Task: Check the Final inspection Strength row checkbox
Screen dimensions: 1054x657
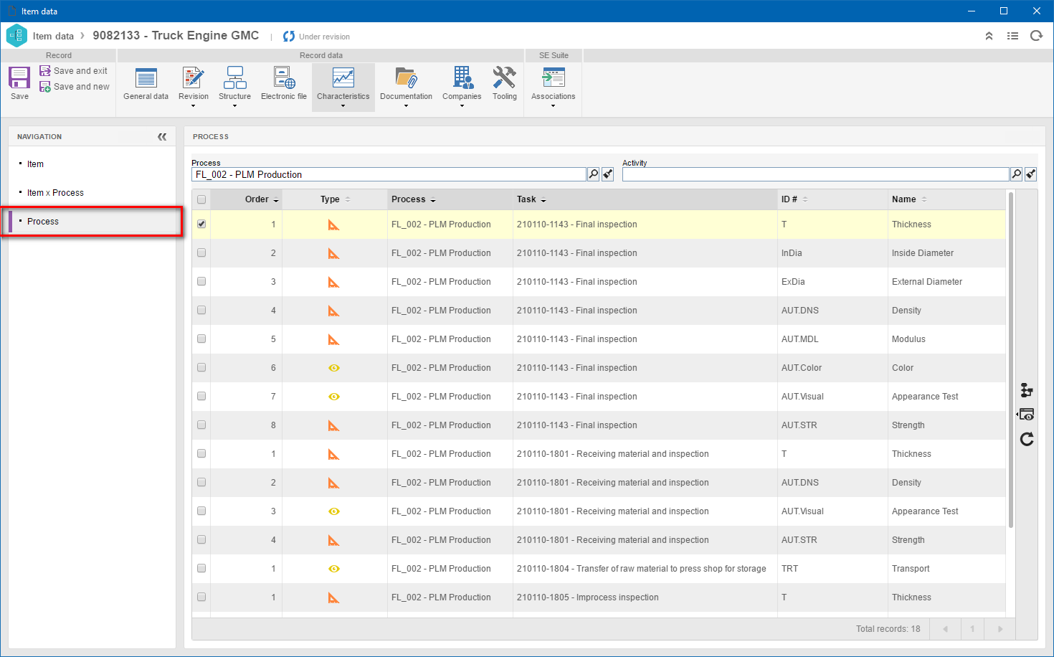Action: (201, 425)
